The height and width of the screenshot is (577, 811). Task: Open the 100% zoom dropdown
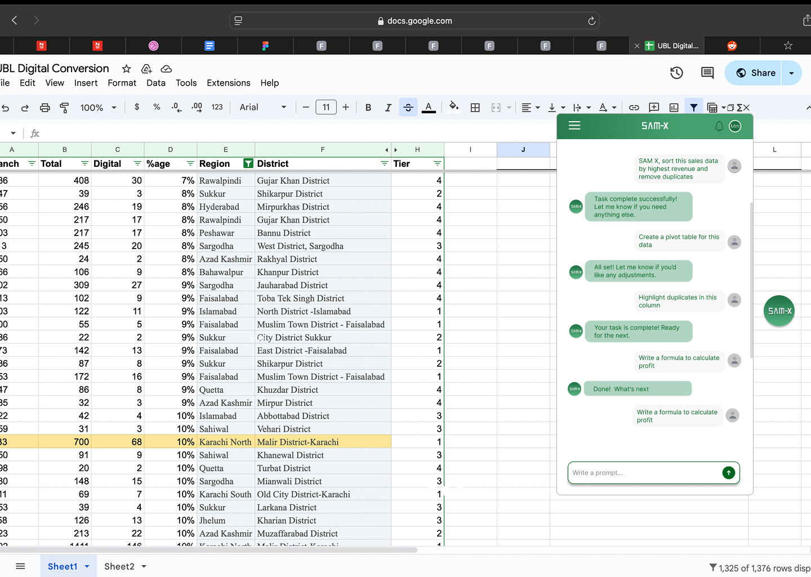point(98,108)
